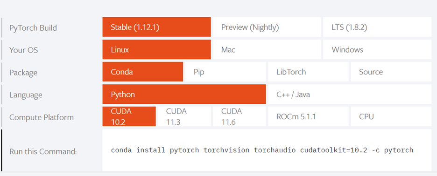Choose CUDA 11.3 compute platform
The height and width of the screenshot is (176, 437).
184,116
